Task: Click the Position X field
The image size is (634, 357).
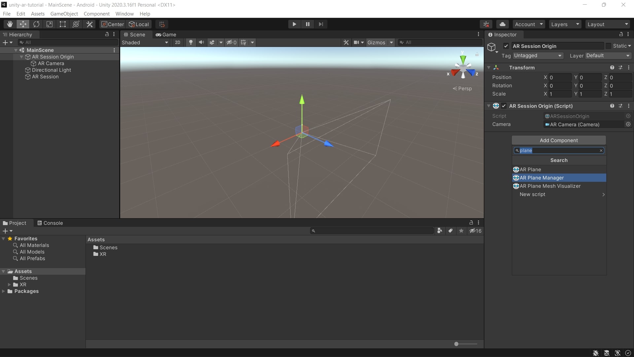Action: [x=560, y=77]
